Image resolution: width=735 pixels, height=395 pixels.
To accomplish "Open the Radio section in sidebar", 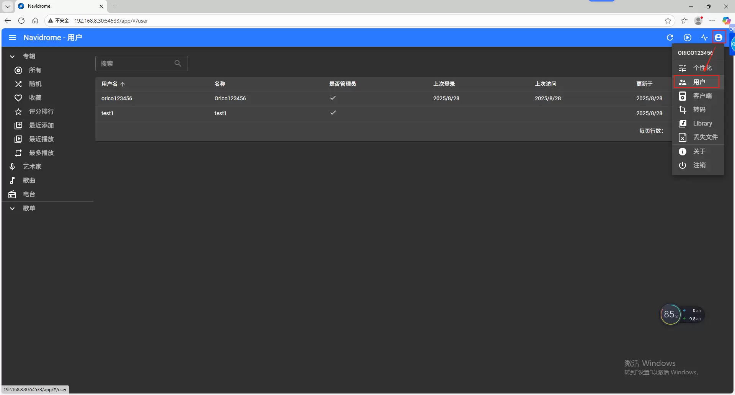I will 29,194.
